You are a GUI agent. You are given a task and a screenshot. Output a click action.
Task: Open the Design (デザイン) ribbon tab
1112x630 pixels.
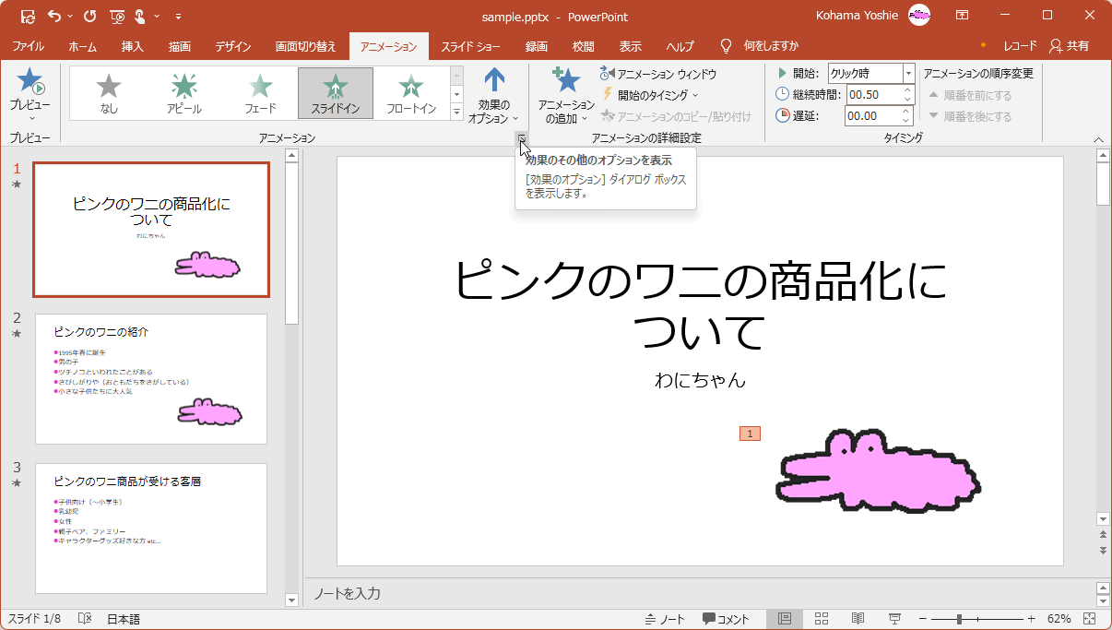[x=233, y=46]
